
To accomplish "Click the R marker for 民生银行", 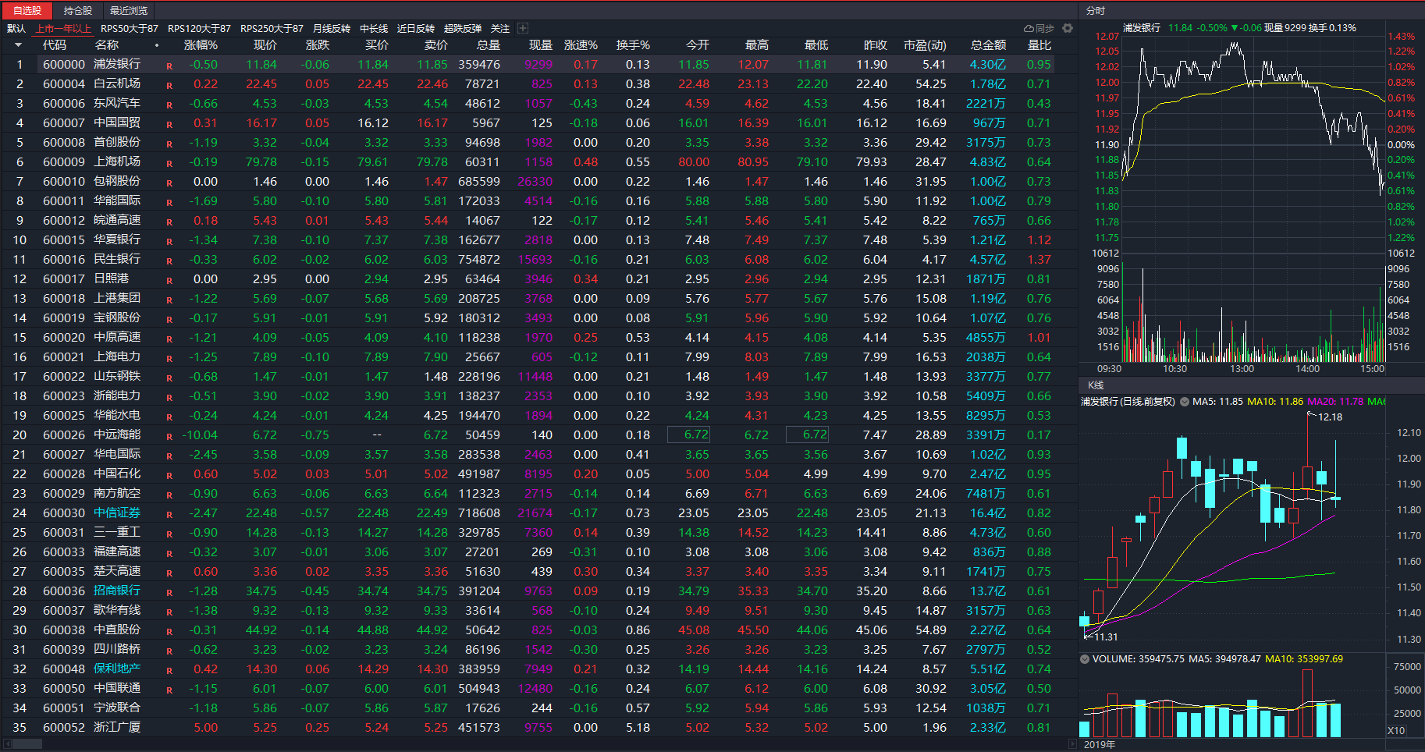I will (x=169, y=261).
